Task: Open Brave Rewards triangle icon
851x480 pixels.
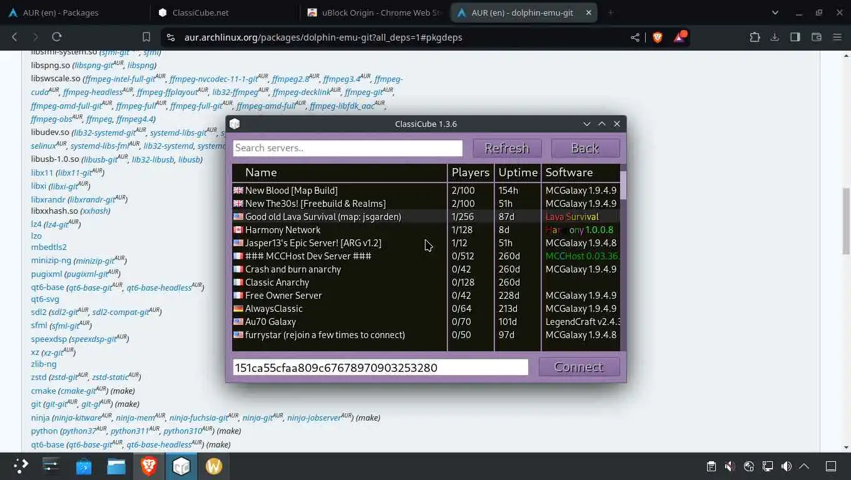Action: (x=680, y=37)
